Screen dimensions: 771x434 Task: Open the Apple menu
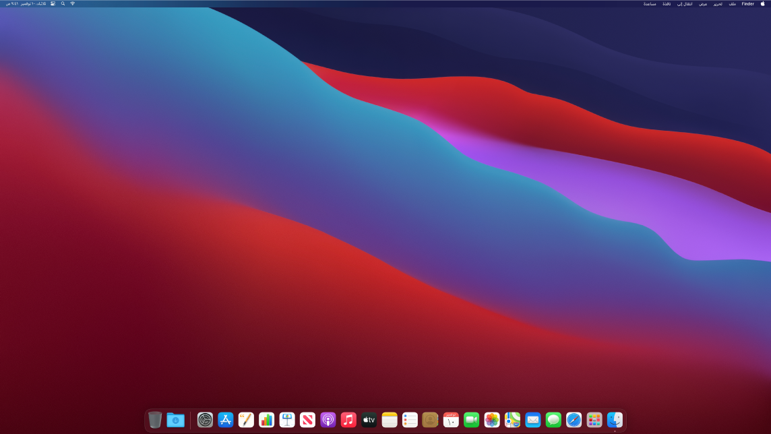763,3
